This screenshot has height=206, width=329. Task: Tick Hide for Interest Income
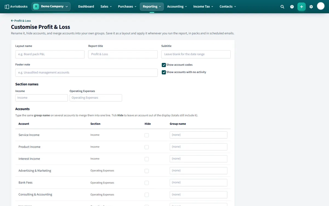click(x=147, y=159)
